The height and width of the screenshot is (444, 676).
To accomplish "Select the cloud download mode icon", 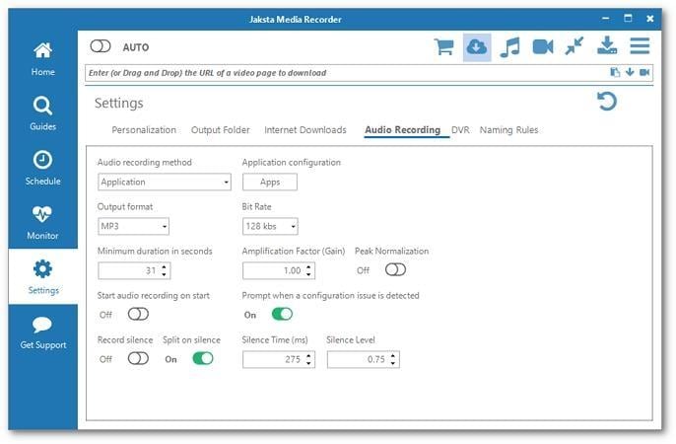I will [x=477, y=47].
